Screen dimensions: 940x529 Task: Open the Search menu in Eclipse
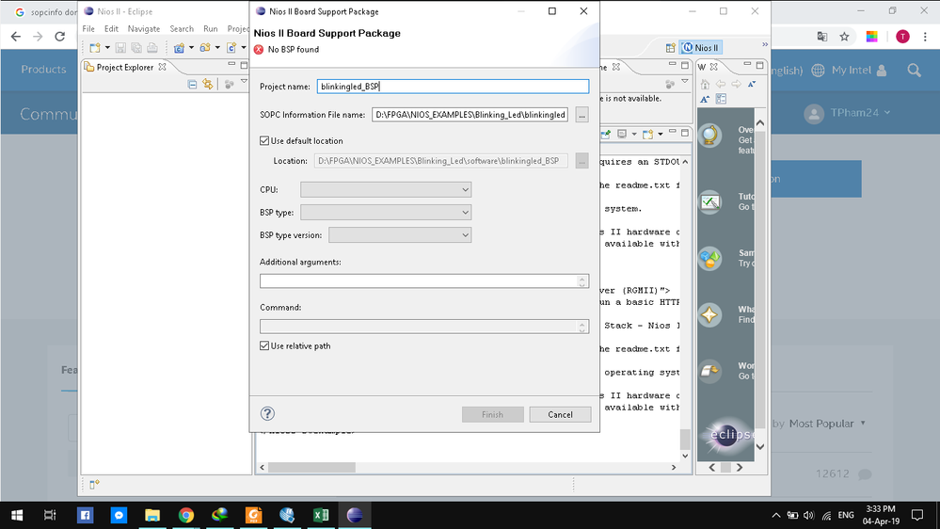pyautogui.click(x=182, y=29)
